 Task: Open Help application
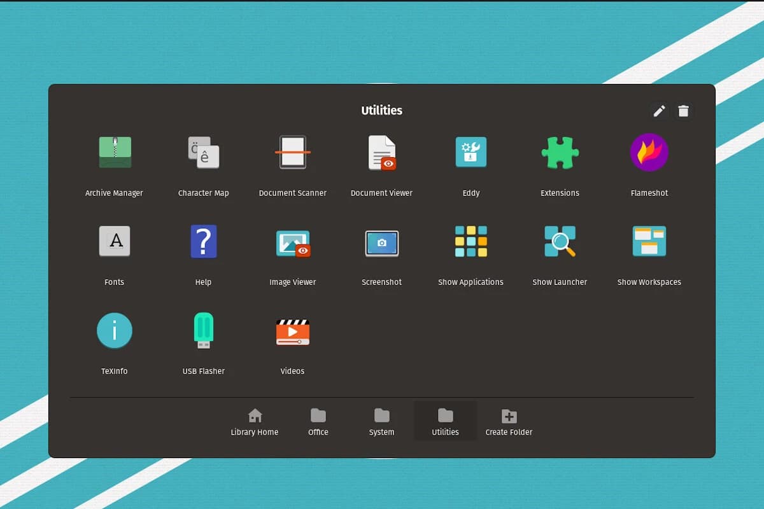[x=204, y=242]
